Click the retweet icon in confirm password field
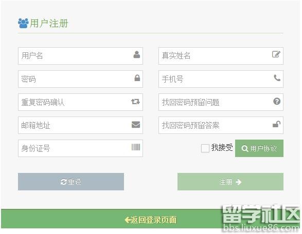The image size is (302, 234). (x=136, y=102)
